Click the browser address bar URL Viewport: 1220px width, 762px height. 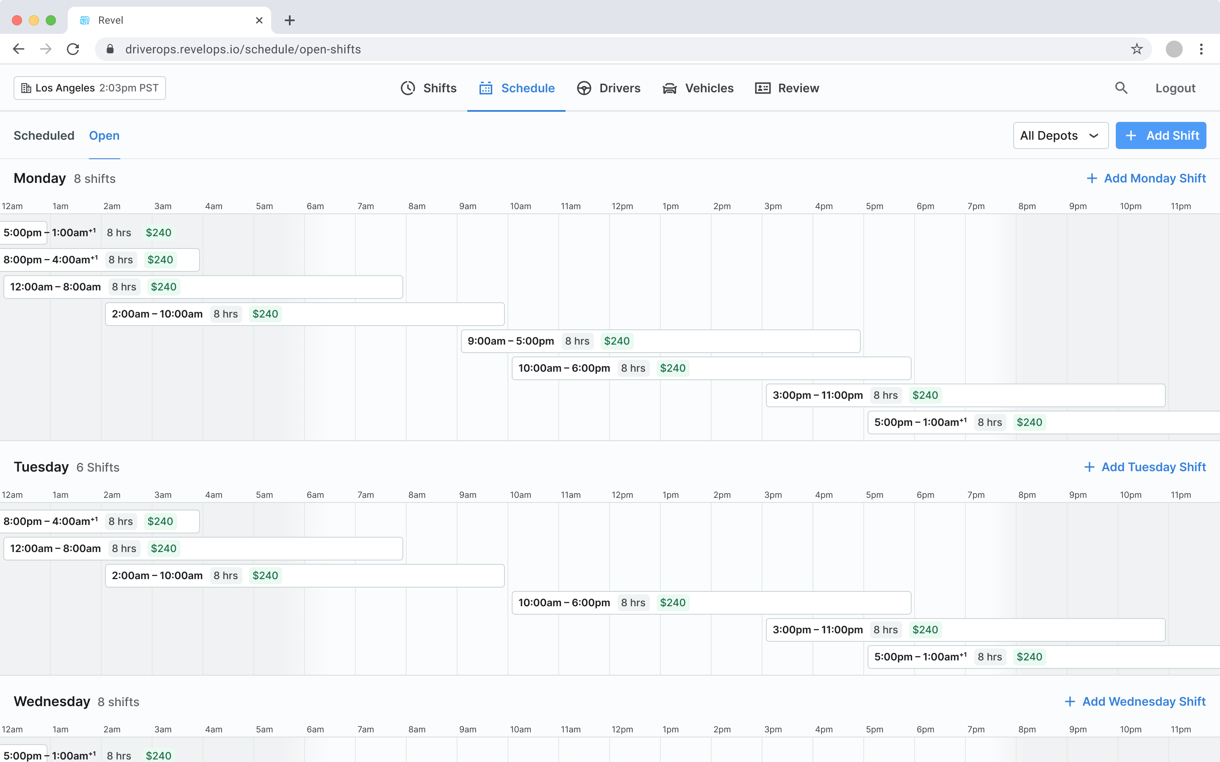point(243,49)
